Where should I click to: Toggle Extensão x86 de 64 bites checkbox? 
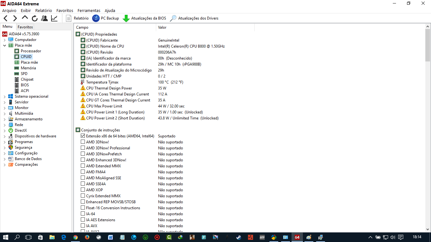[x=83, y=136]
